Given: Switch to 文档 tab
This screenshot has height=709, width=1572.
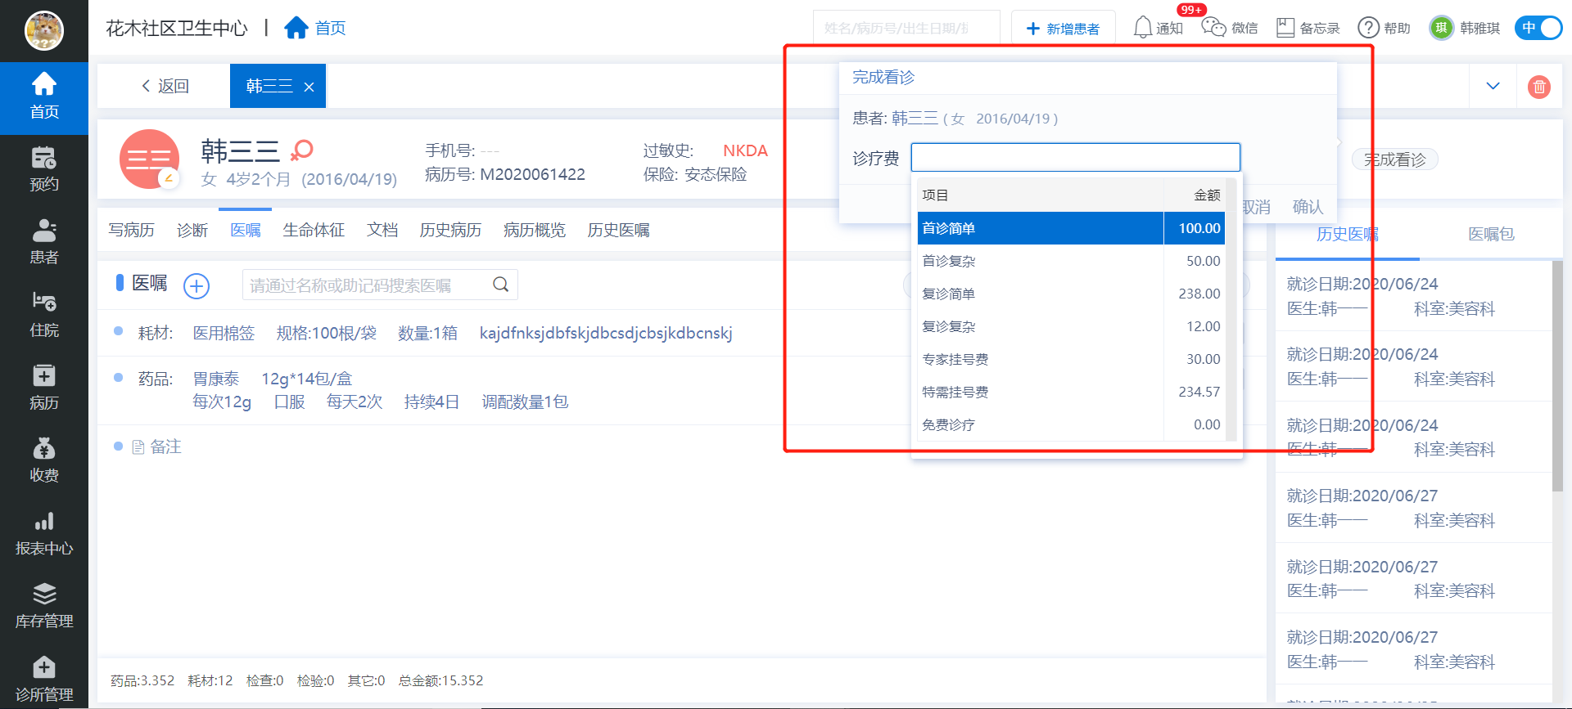Looking at the screenshot, I should (x=382, y=230).
